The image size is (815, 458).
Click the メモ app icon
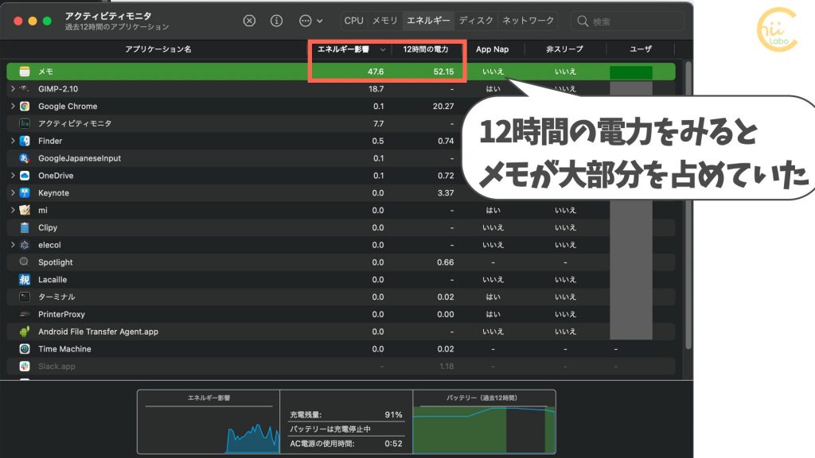tap(25, 72)
